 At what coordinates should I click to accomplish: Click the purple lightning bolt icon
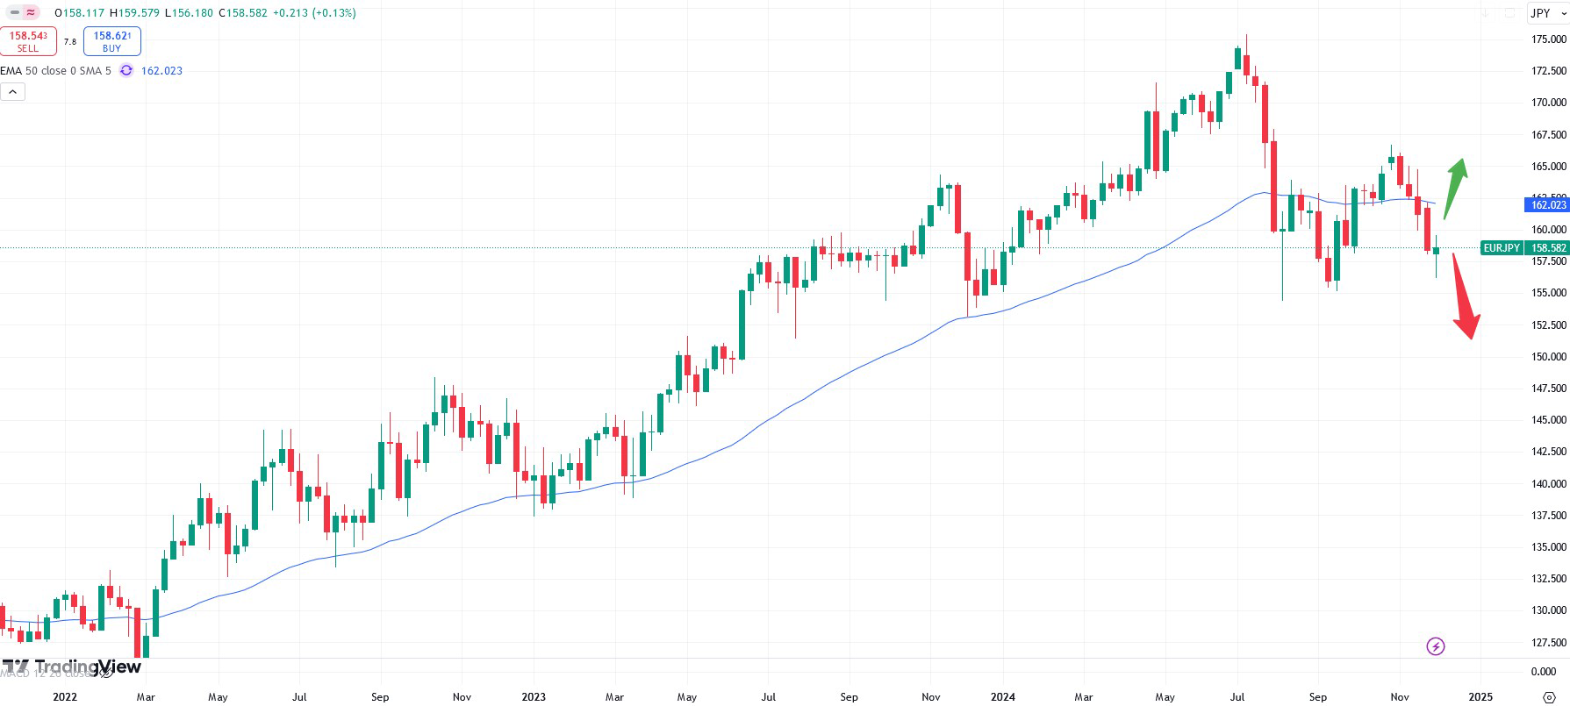(1435, 646)
